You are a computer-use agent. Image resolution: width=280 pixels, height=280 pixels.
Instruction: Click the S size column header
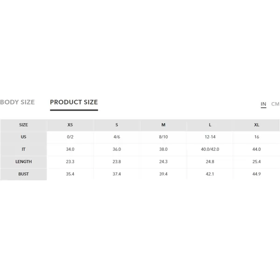click(117, 125)
